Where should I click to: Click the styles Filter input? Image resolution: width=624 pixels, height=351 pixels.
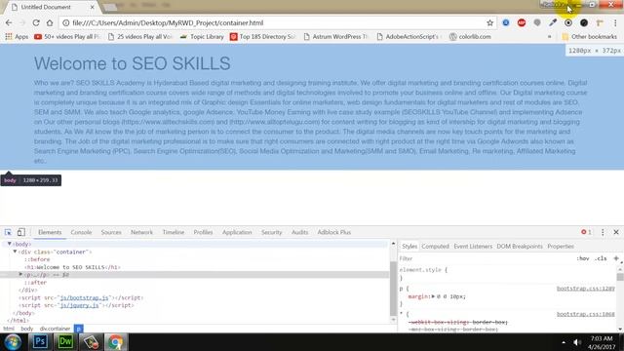tap(486, 258)
